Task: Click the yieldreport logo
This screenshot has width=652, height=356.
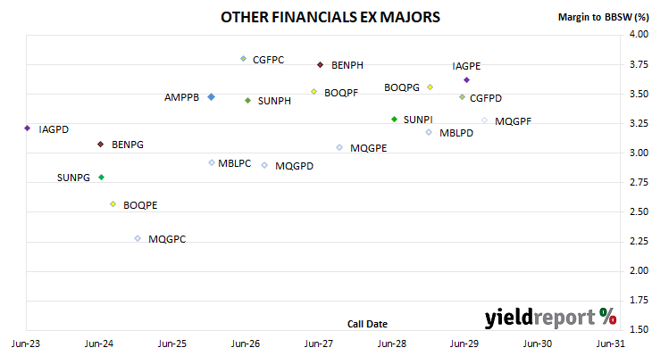Action: [x=550, y=318]
